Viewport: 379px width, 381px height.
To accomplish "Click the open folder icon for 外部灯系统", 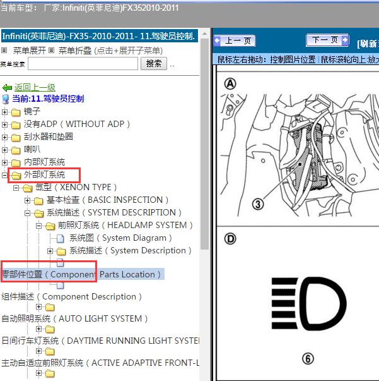I will pos(16,176).
